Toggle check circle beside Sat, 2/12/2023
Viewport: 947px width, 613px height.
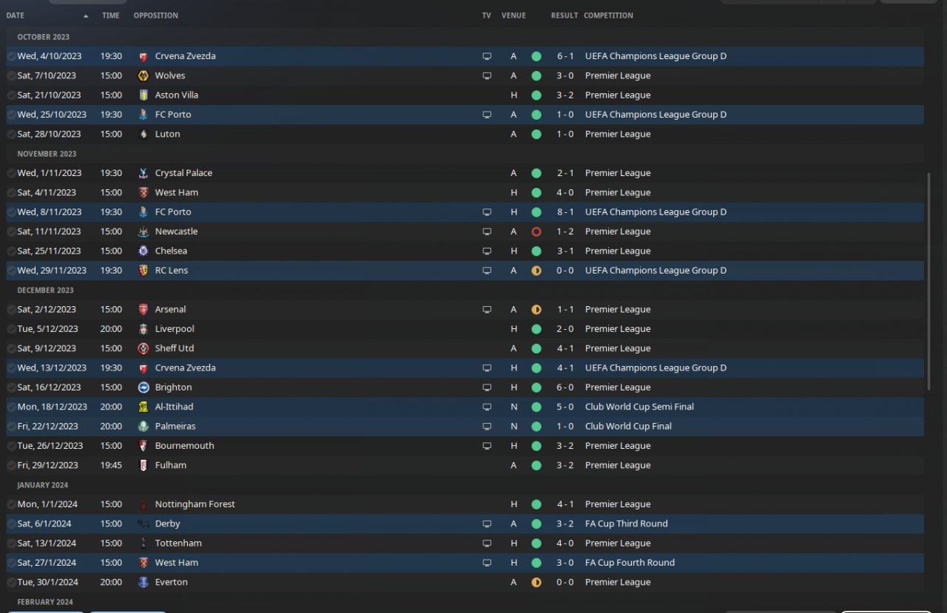point(11,309)
